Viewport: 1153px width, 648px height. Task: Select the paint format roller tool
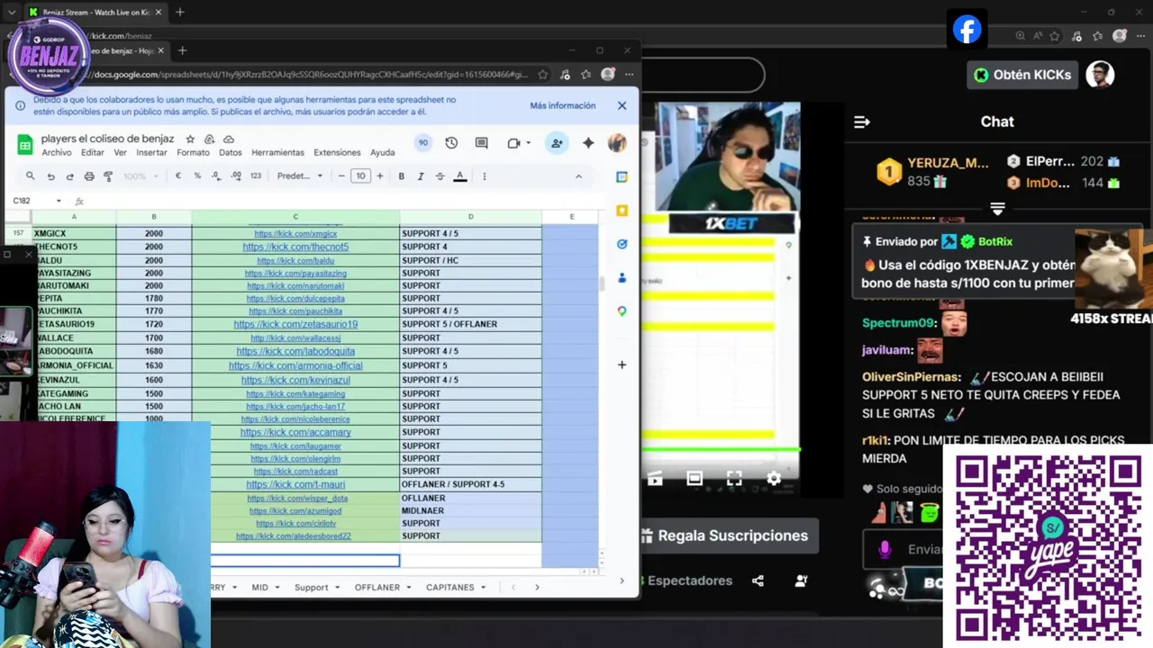pyautogui.click(x=108, y=176)
